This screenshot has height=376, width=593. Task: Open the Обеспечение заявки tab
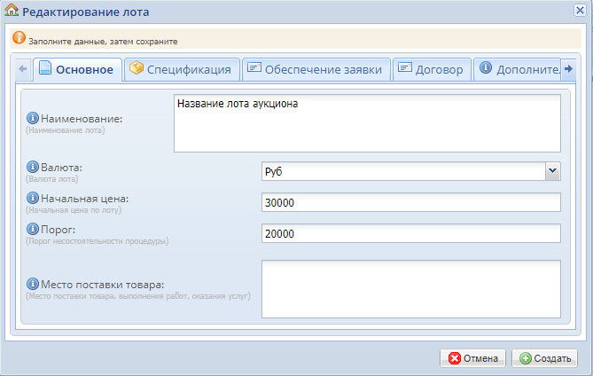(314, 70)
